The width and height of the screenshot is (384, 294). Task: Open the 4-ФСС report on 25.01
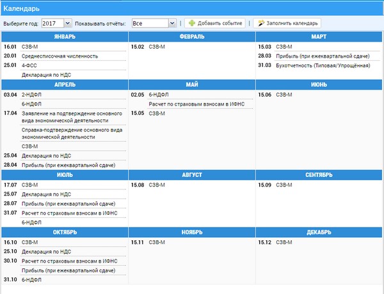click(30, 65)
